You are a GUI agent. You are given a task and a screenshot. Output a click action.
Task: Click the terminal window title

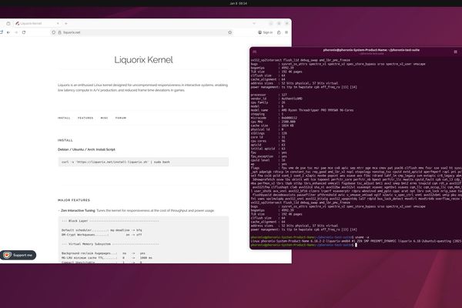click(x=371, y=50)
